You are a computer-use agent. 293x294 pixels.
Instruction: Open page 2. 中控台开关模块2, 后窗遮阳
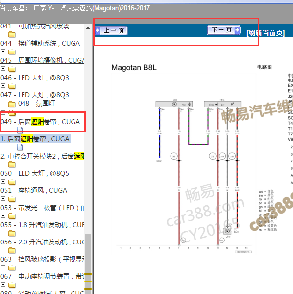pyautogui.click(x=42, y=156)
